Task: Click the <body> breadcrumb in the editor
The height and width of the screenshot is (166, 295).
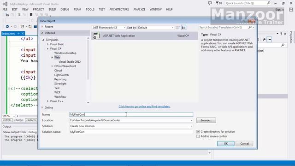Action: 19,120
